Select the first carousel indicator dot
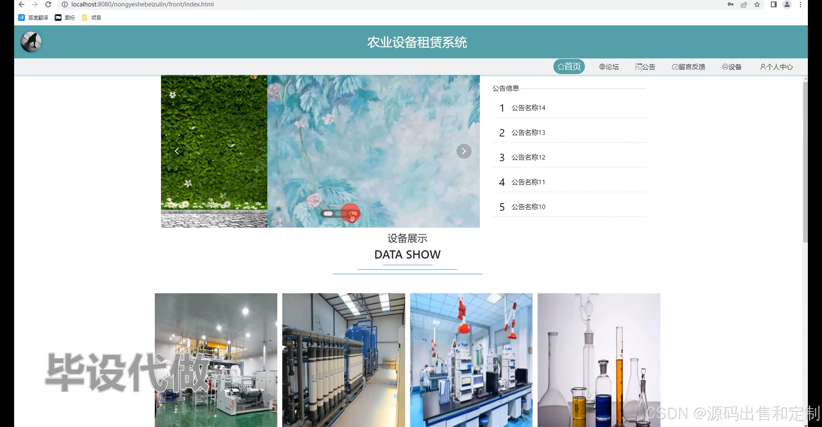 tap(328, 213)
